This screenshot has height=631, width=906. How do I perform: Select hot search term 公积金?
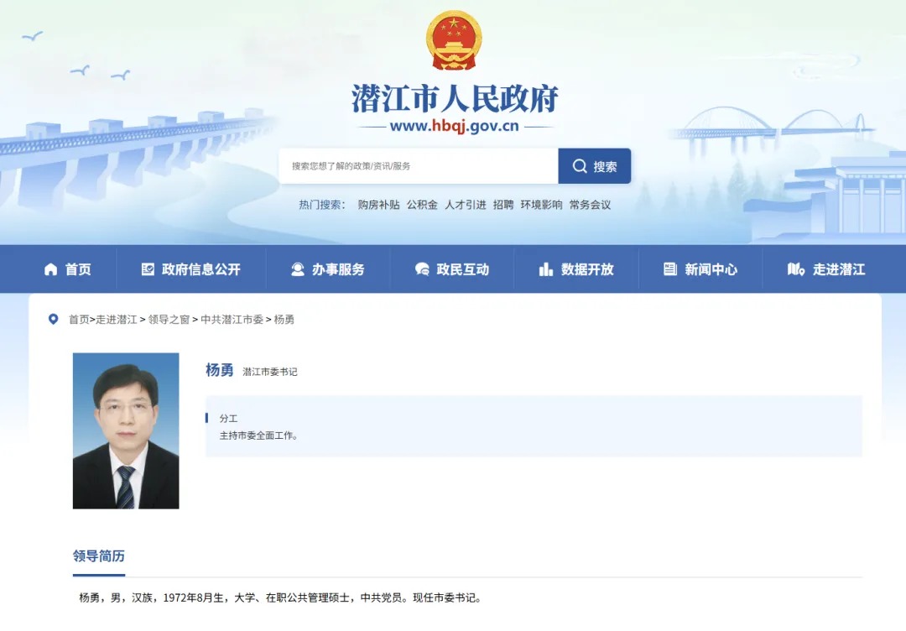pos(422,205)
